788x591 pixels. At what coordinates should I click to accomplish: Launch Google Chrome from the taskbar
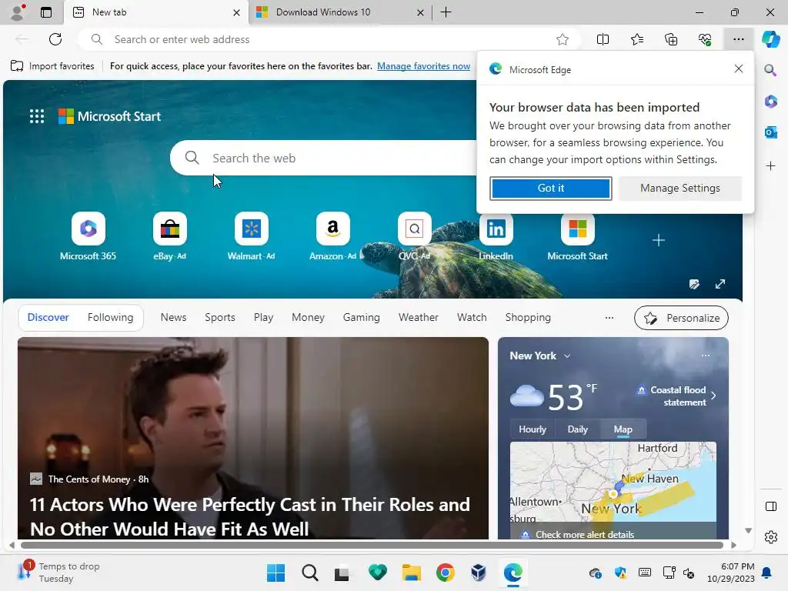[445, 573]
